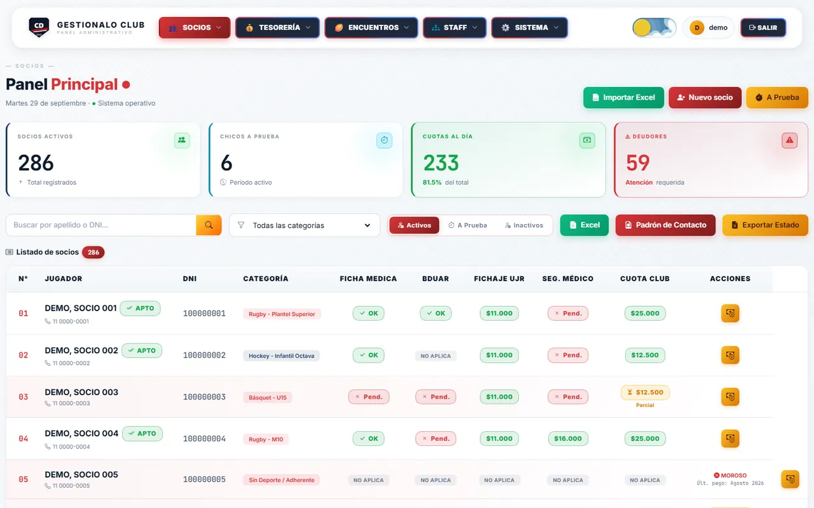Expand the Sistema menu
The image size is (814, 508).
point(530,27)
